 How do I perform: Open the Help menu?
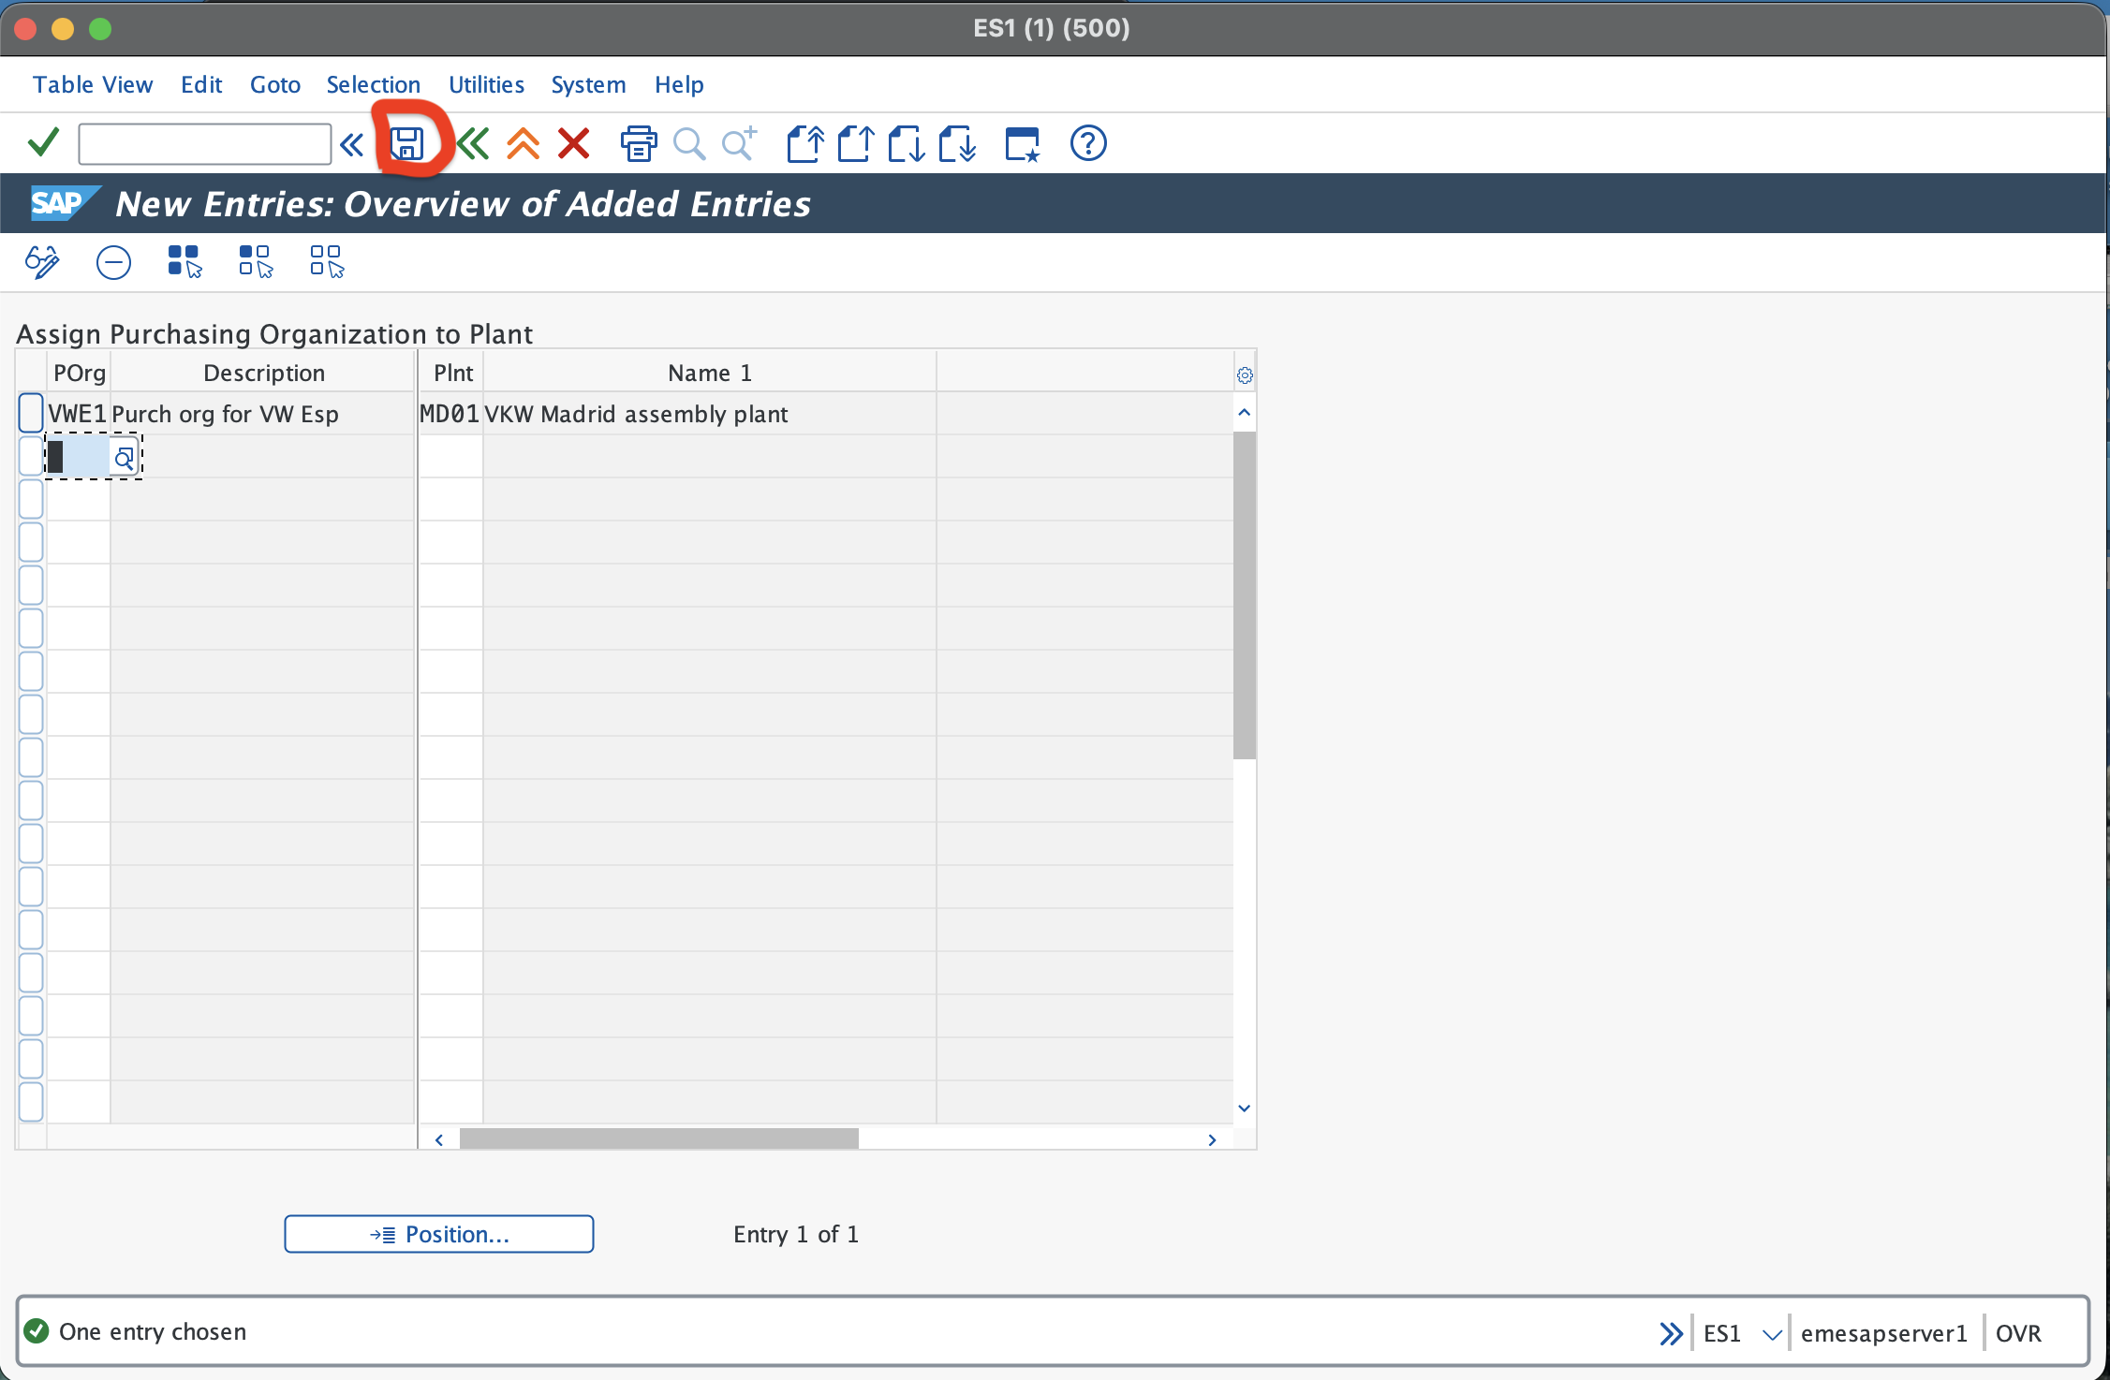[679, 84]
